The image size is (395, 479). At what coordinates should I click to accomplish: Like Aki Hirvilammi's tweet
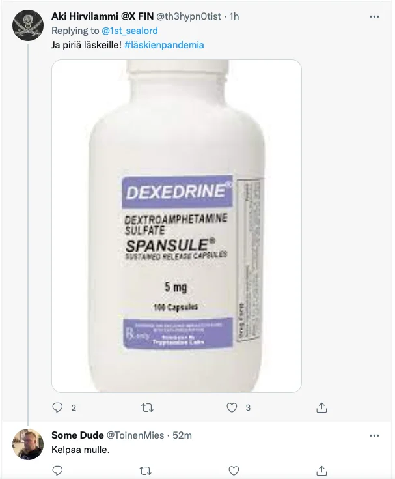tap(234, 408)
